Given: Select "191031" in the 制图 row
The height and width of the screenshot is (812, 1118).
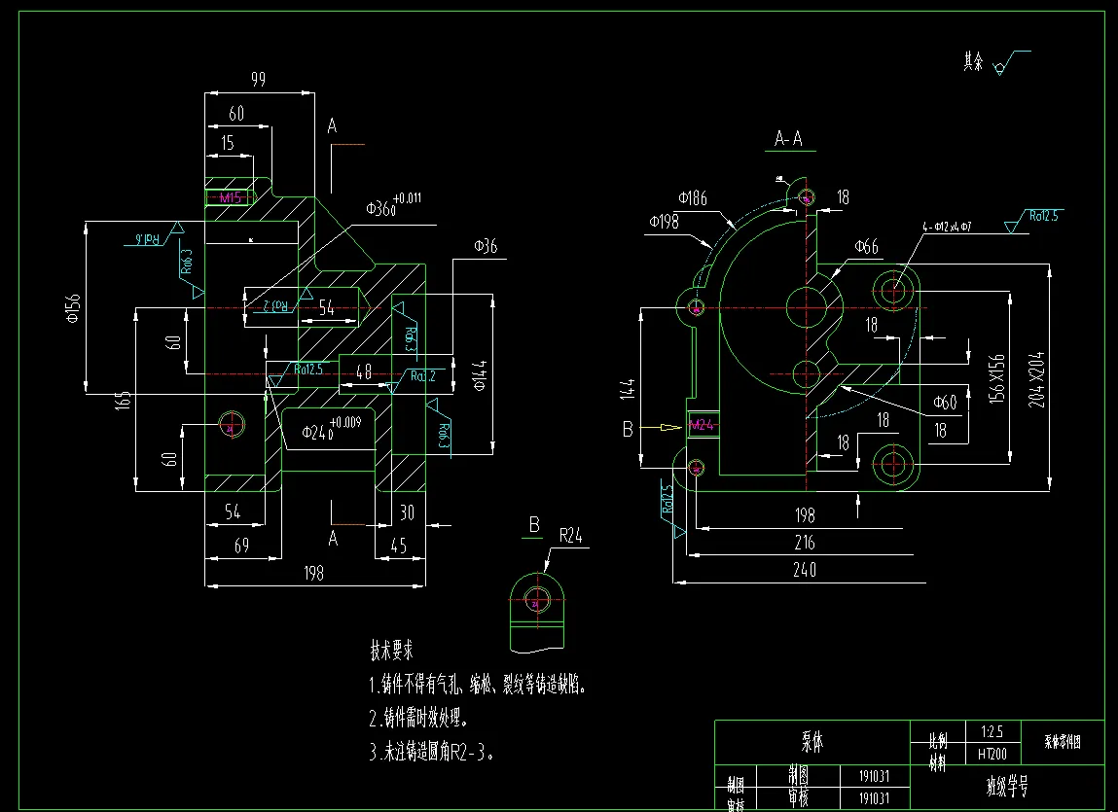Looking at the screenshot, I should pos(874,776).
